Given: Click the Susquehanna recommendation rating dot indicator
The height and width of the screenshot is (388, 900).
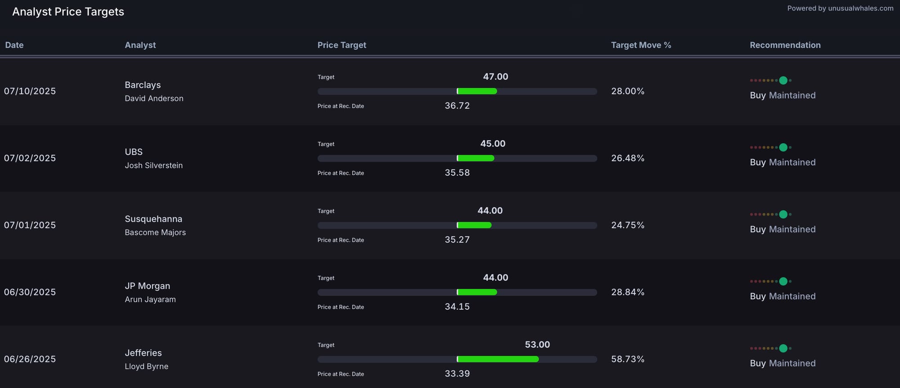Looking at the screenshot, I should 771,215.
